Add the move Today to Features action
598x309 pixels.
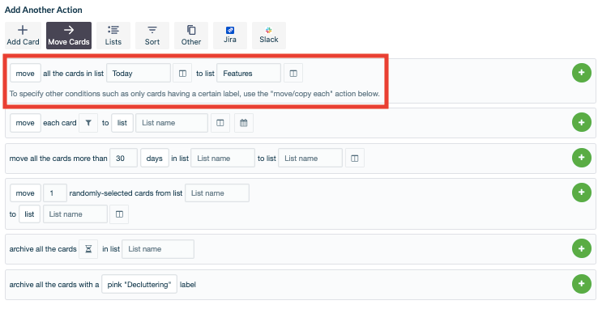(581, 73)
